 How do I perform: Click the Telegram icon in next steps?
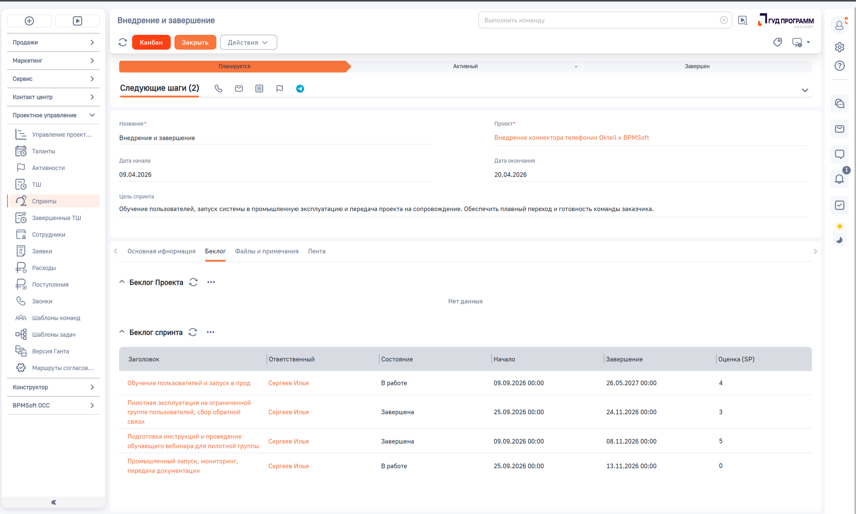pyautogui.click(x=300, y=89)
